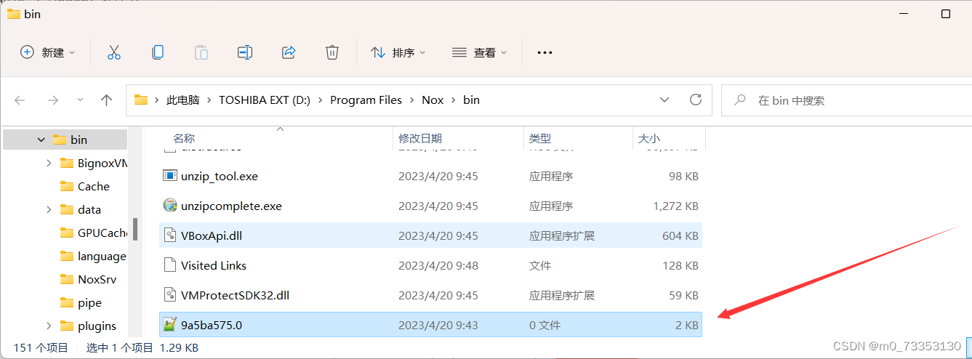Click the search box 在 bin 中搜索

click(x=846, y=100)
